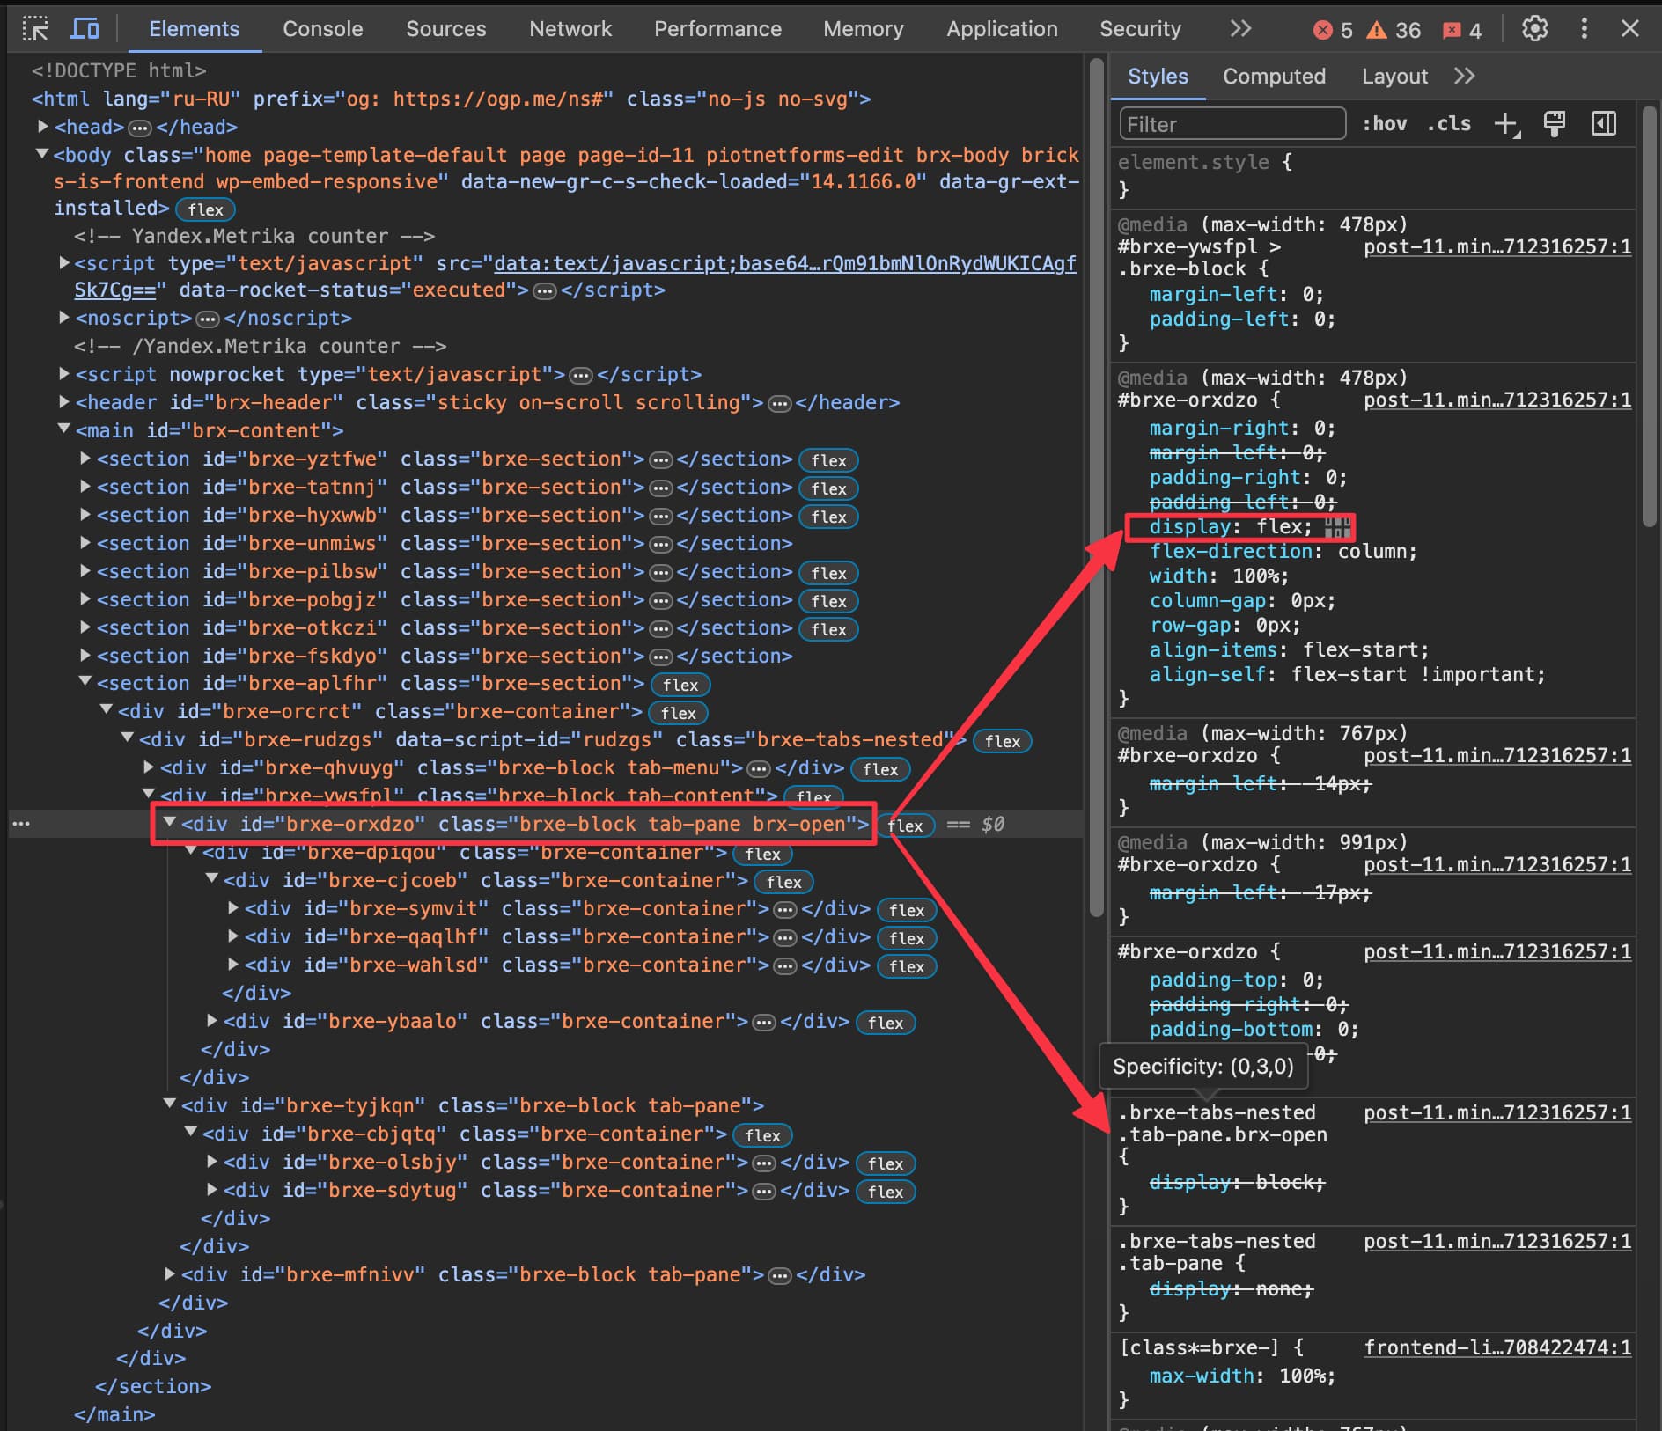Screen dimensions: 1662x1431
Task: Open stylesheet link post-11.min…712316257:1
Action: 1497,247
